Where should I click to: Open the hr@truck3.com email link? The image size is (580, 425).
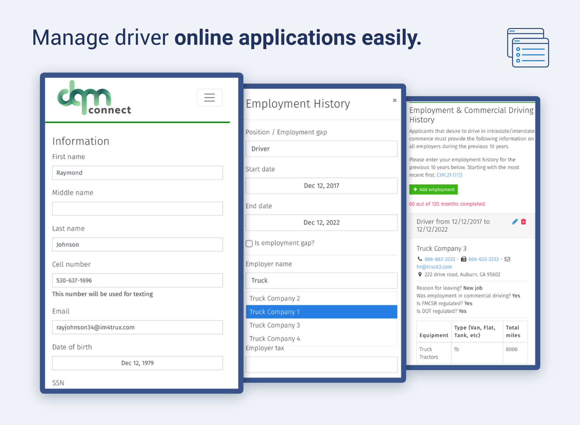pyautogui.click(x=434, y=267)
